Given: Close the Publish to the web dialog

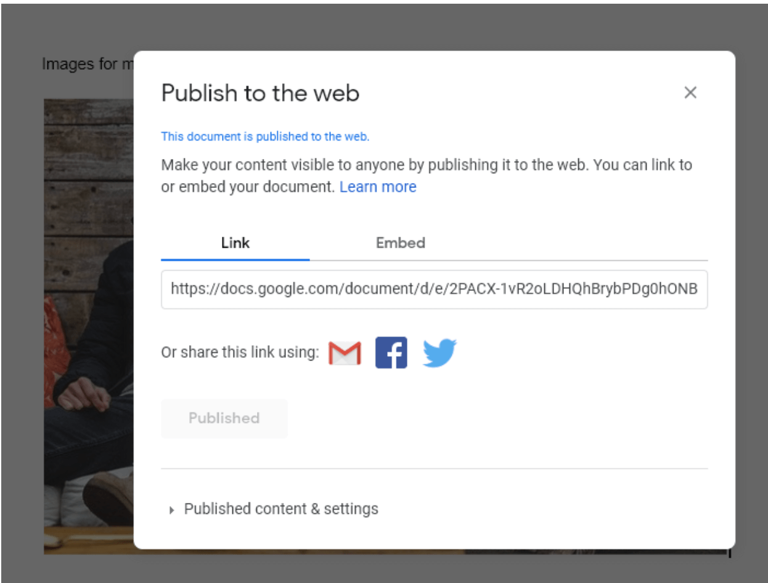Looking at the screenshot, I should coord(691,92).
